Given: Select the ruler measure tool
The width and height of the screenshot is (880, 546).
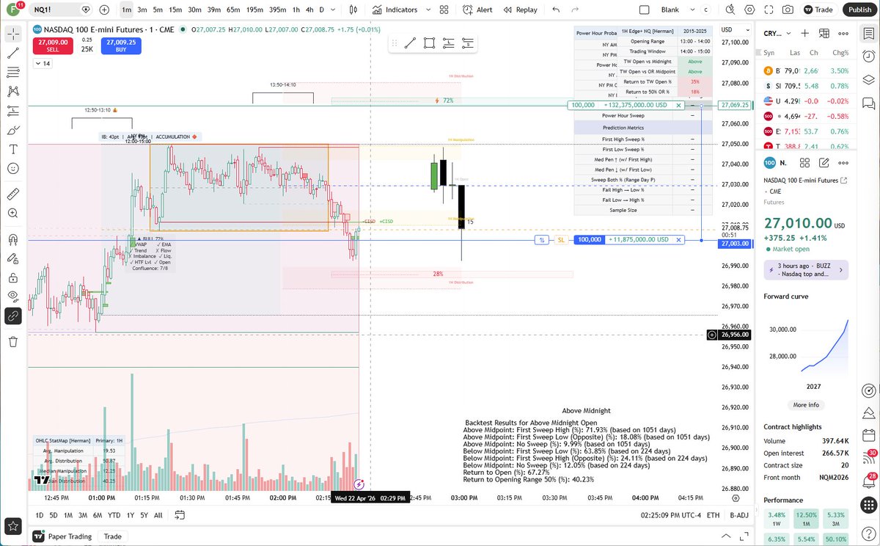Looking at the screenshot, I should click(x=13, y=194).
